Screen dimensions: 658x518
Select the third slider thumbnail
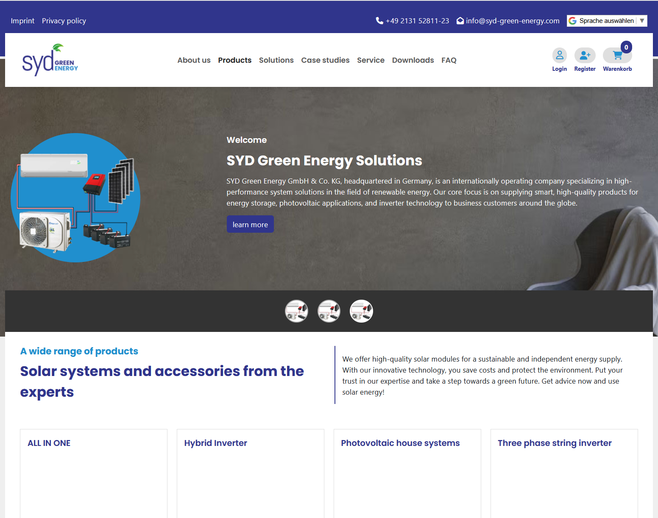pyautogui.click(x=361, y=311)
